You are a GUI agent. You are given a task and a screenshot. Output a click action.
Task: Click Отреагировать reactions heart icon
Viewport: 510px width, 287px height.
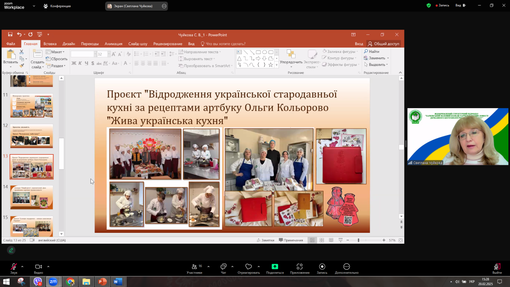point(249,269)
